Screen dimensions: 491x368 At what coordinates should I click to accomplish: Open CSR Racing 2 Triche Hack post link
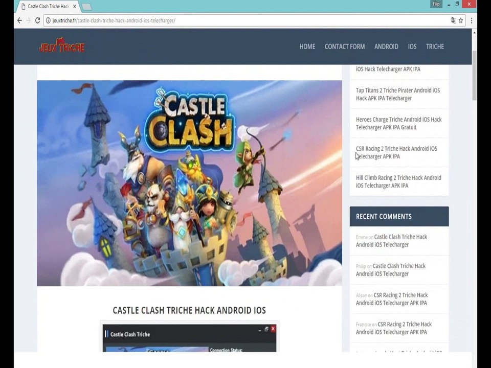tap(396, 152)
